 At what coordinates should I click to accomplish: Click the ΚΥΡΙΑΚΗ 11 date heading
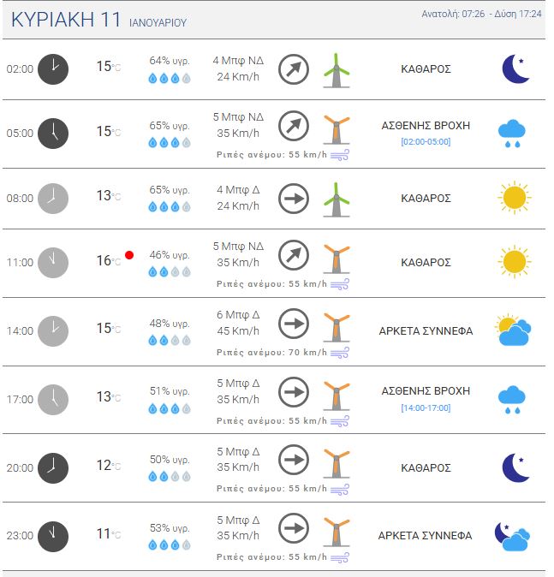tap(66, 21)
